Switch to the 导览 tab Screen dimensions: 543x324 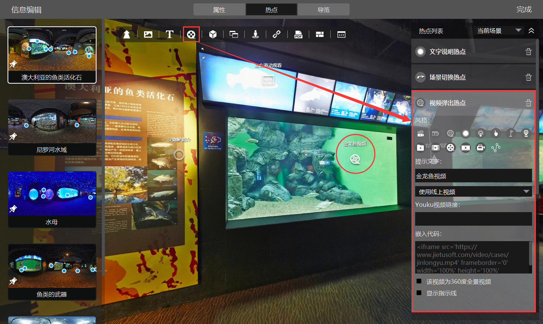click(323, 10)
